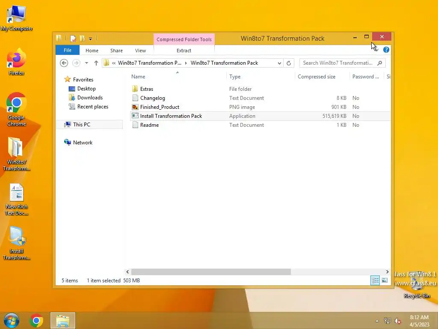The width and height of the screenshot is (438, 329).
Task: Click the Properties quick access toolbar icon
Action: click(x=73, y=39)
